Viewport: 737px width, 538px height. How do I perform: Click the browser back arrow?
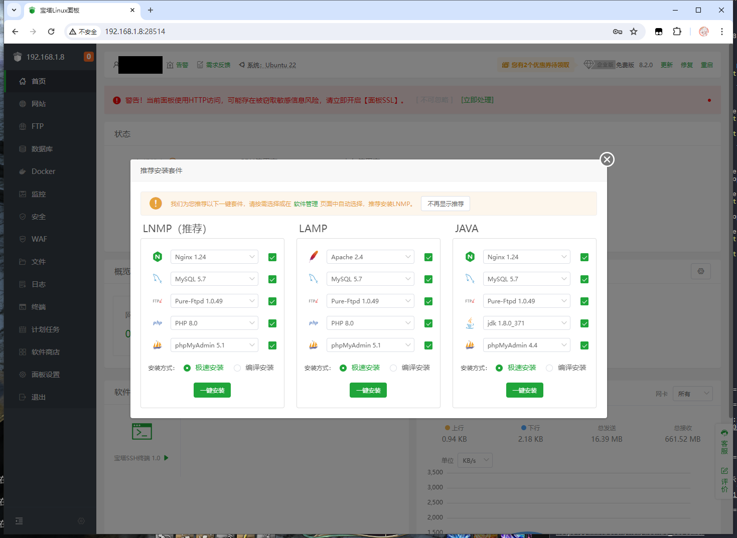click(15, 32)
